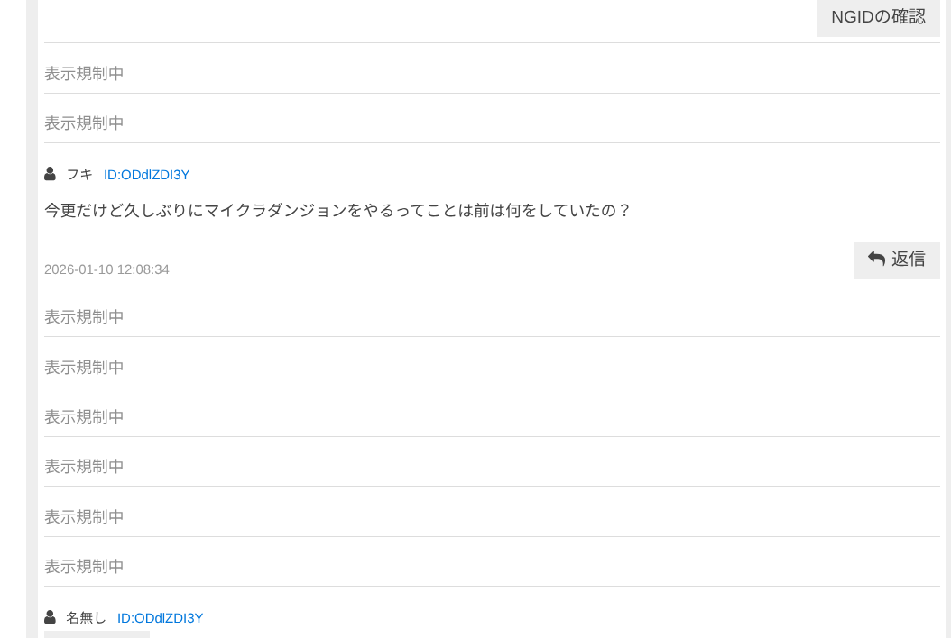Screen dimensions: 951x638
Task: Click the reply arrow icon
Action: (876, 260)
